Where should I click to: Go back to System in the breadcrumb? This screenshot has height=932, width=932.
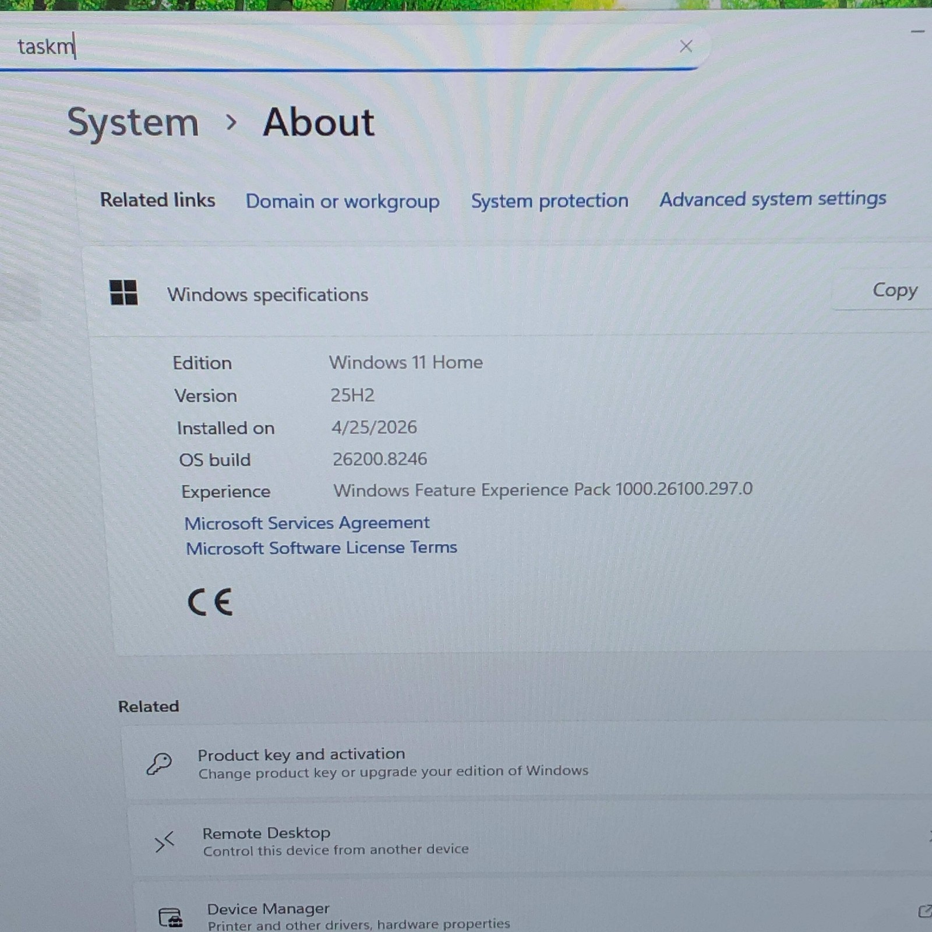point(133,122)
